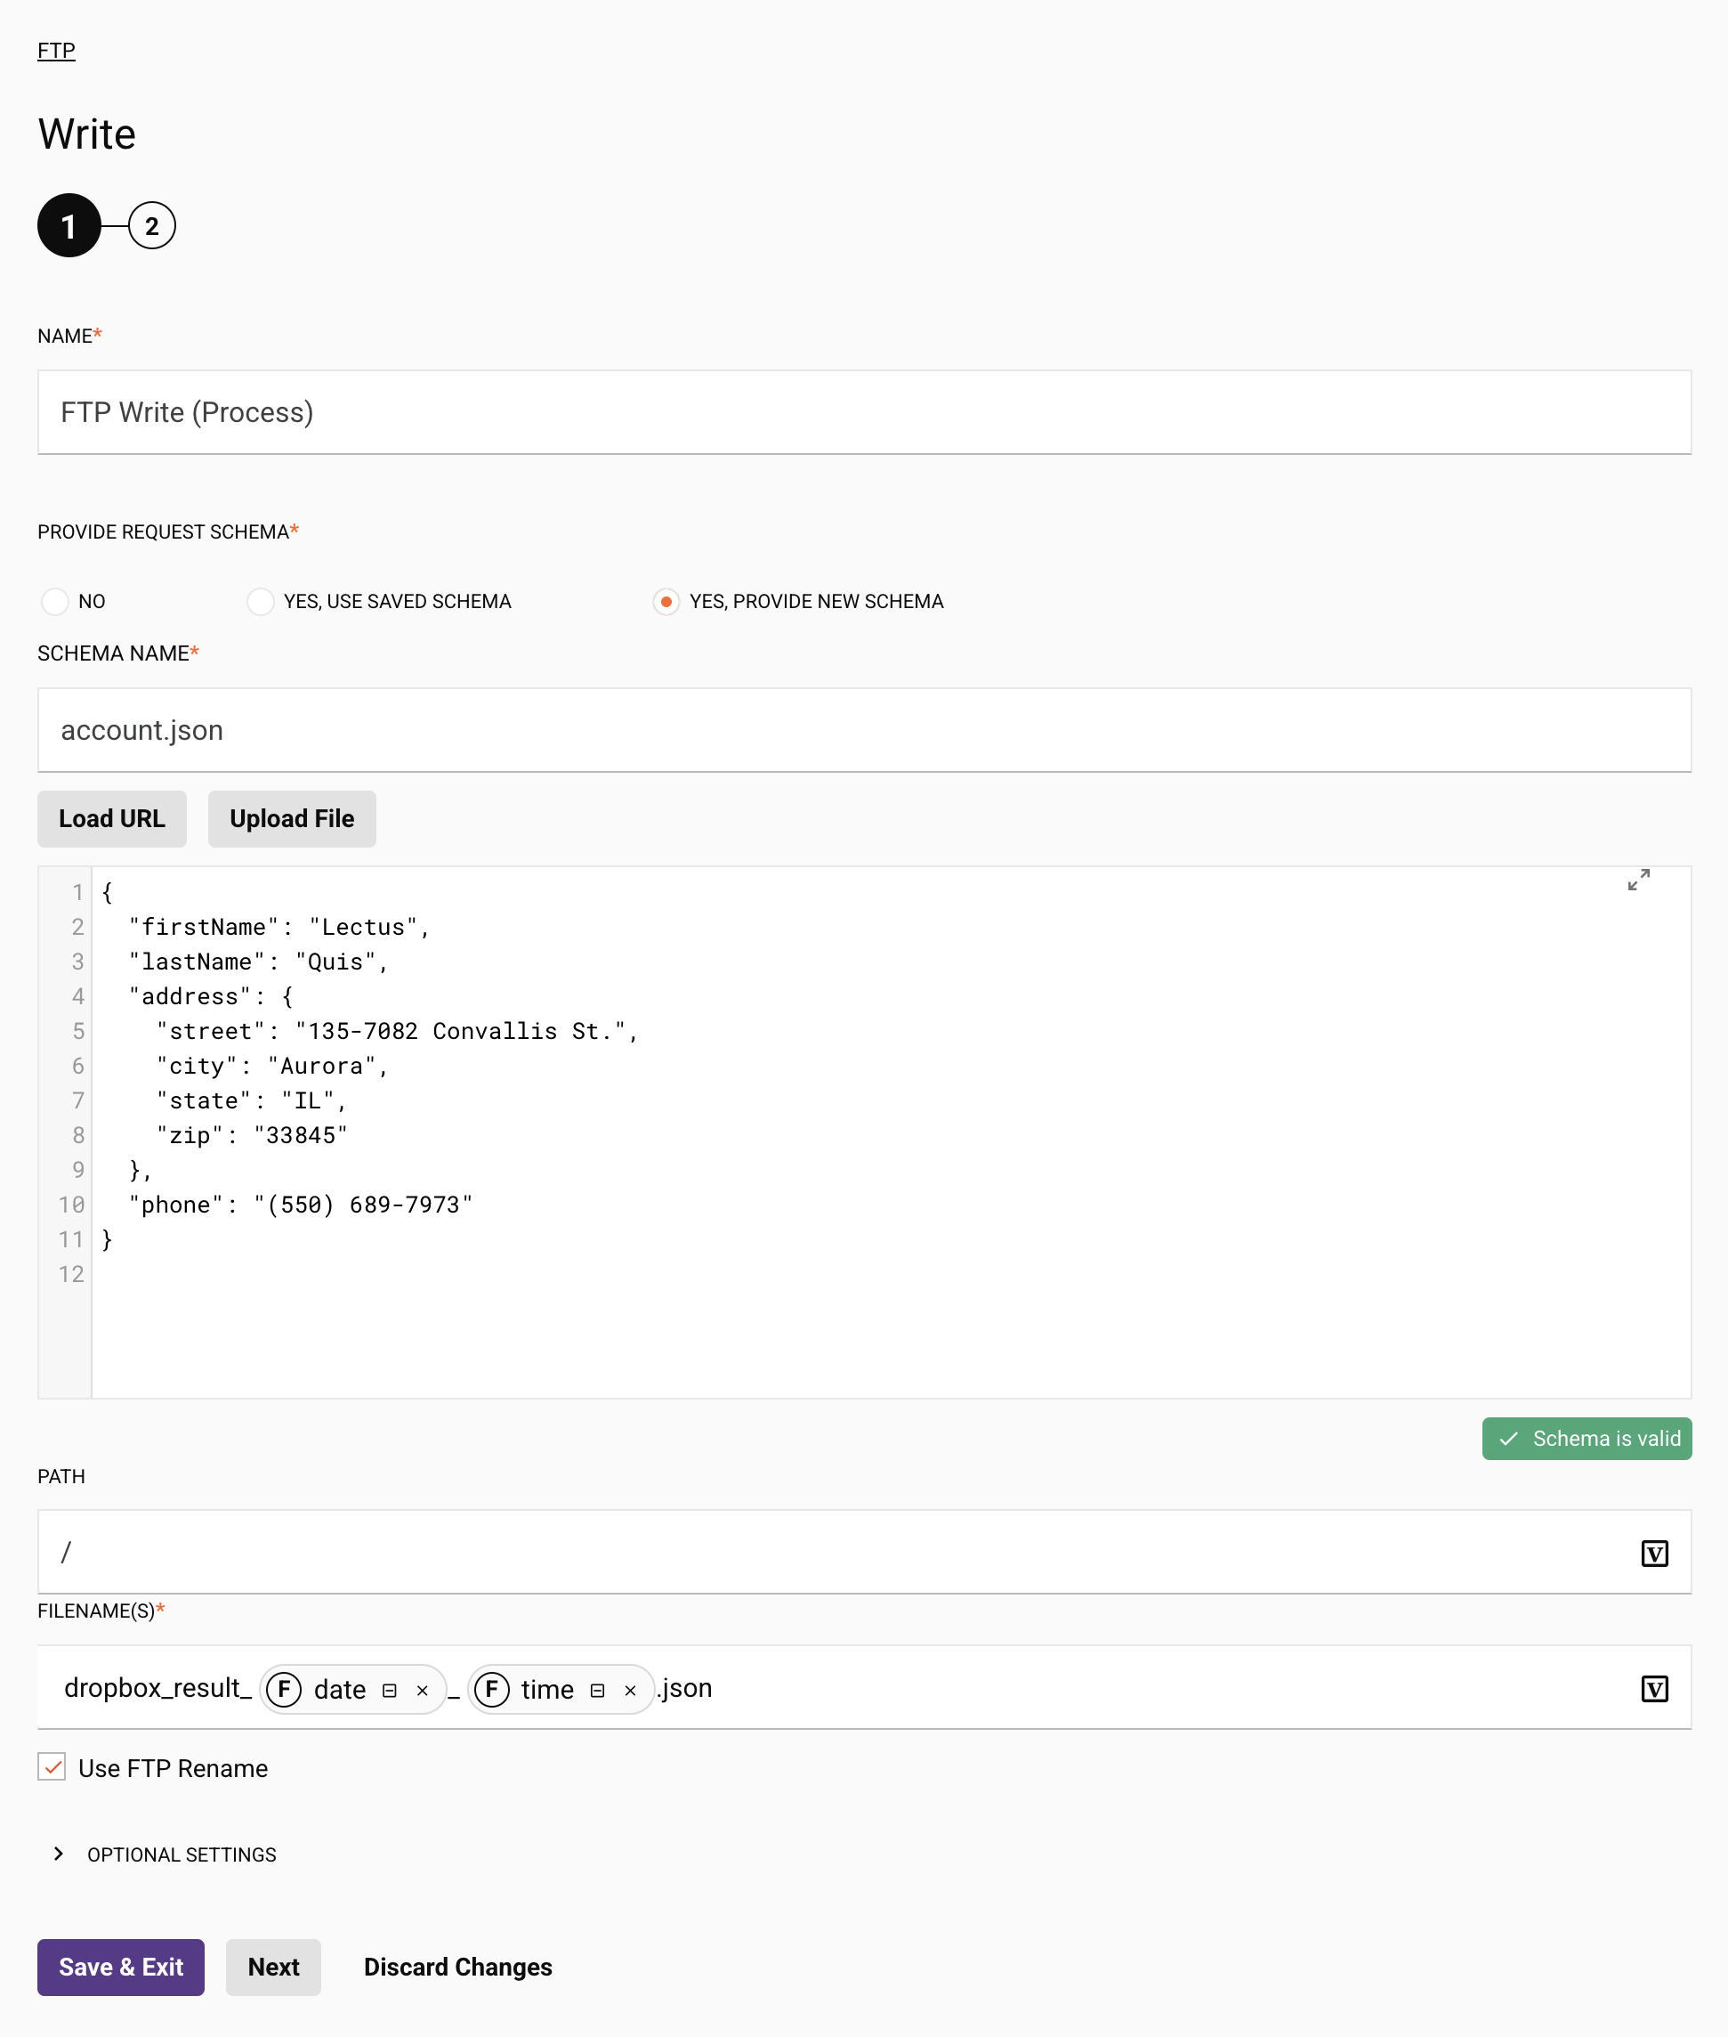
Task: Select Yes, Use Saved Schema option
Action: 261,601
